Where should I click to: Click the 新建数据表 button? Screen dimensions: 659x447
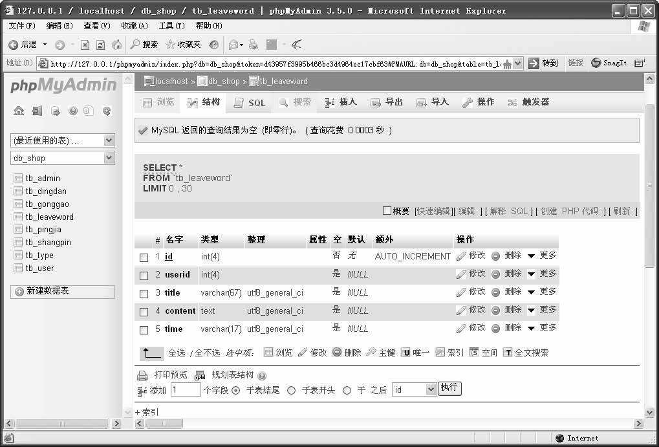(63, 291)
